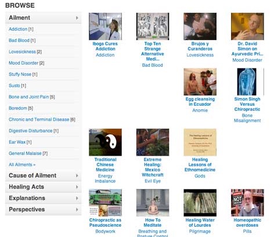Filter by Chronic and Terminal Disease
This screenshot has height=237, width=274.
[x=39, y=120]
